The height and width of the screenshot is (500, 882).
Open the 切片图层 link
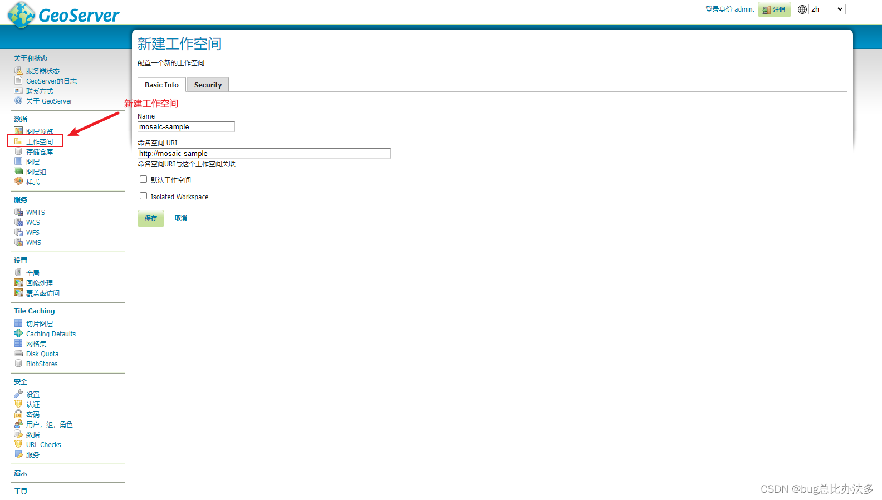(40, 323)
